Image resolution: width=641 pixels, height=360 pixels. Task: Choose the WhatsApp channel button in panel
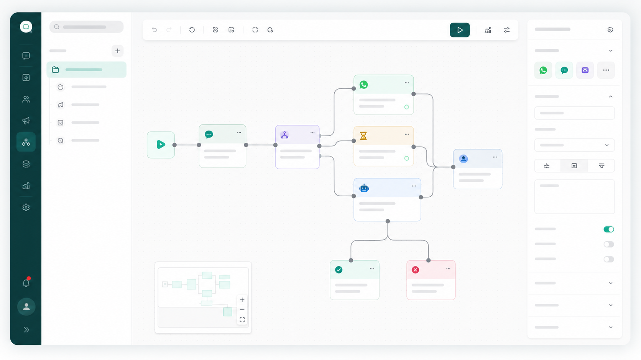[x=543, y=70]
